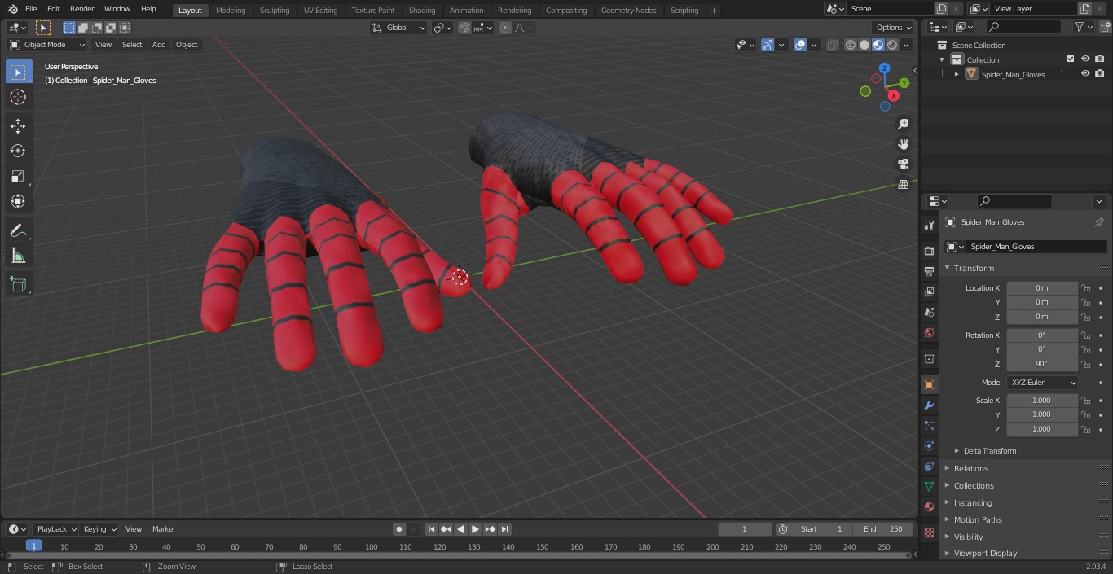Hide Collection in viewport with eye icon
The height and width of the screenshot is (574, 1113).
click(1085, 59)
